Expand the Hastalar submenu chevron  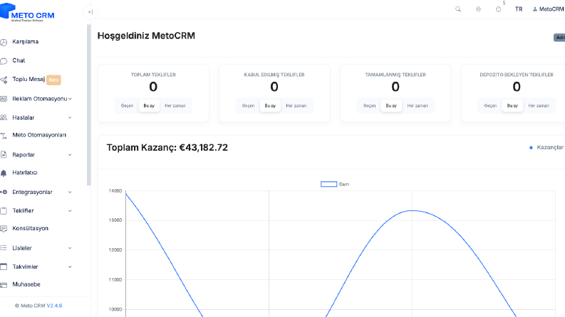tap(70, 117)
